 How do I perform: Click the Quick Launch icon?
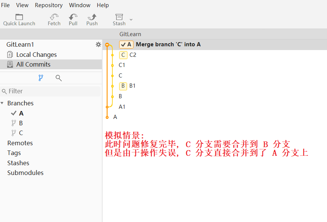19,17
